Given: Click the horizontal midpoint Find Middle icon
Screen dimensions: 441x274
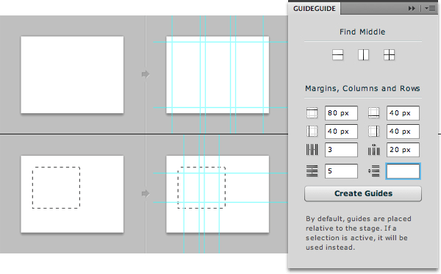Looking at the screenshot, I should point(337,55).
